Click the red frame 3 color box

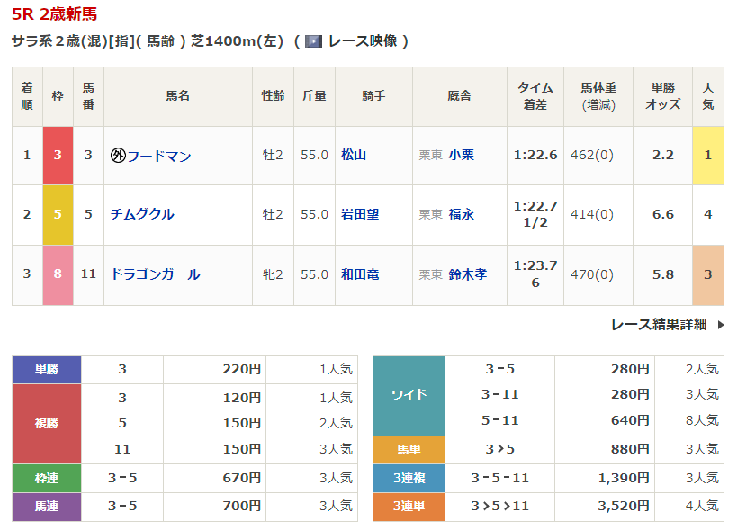click(x=58, y=155)
